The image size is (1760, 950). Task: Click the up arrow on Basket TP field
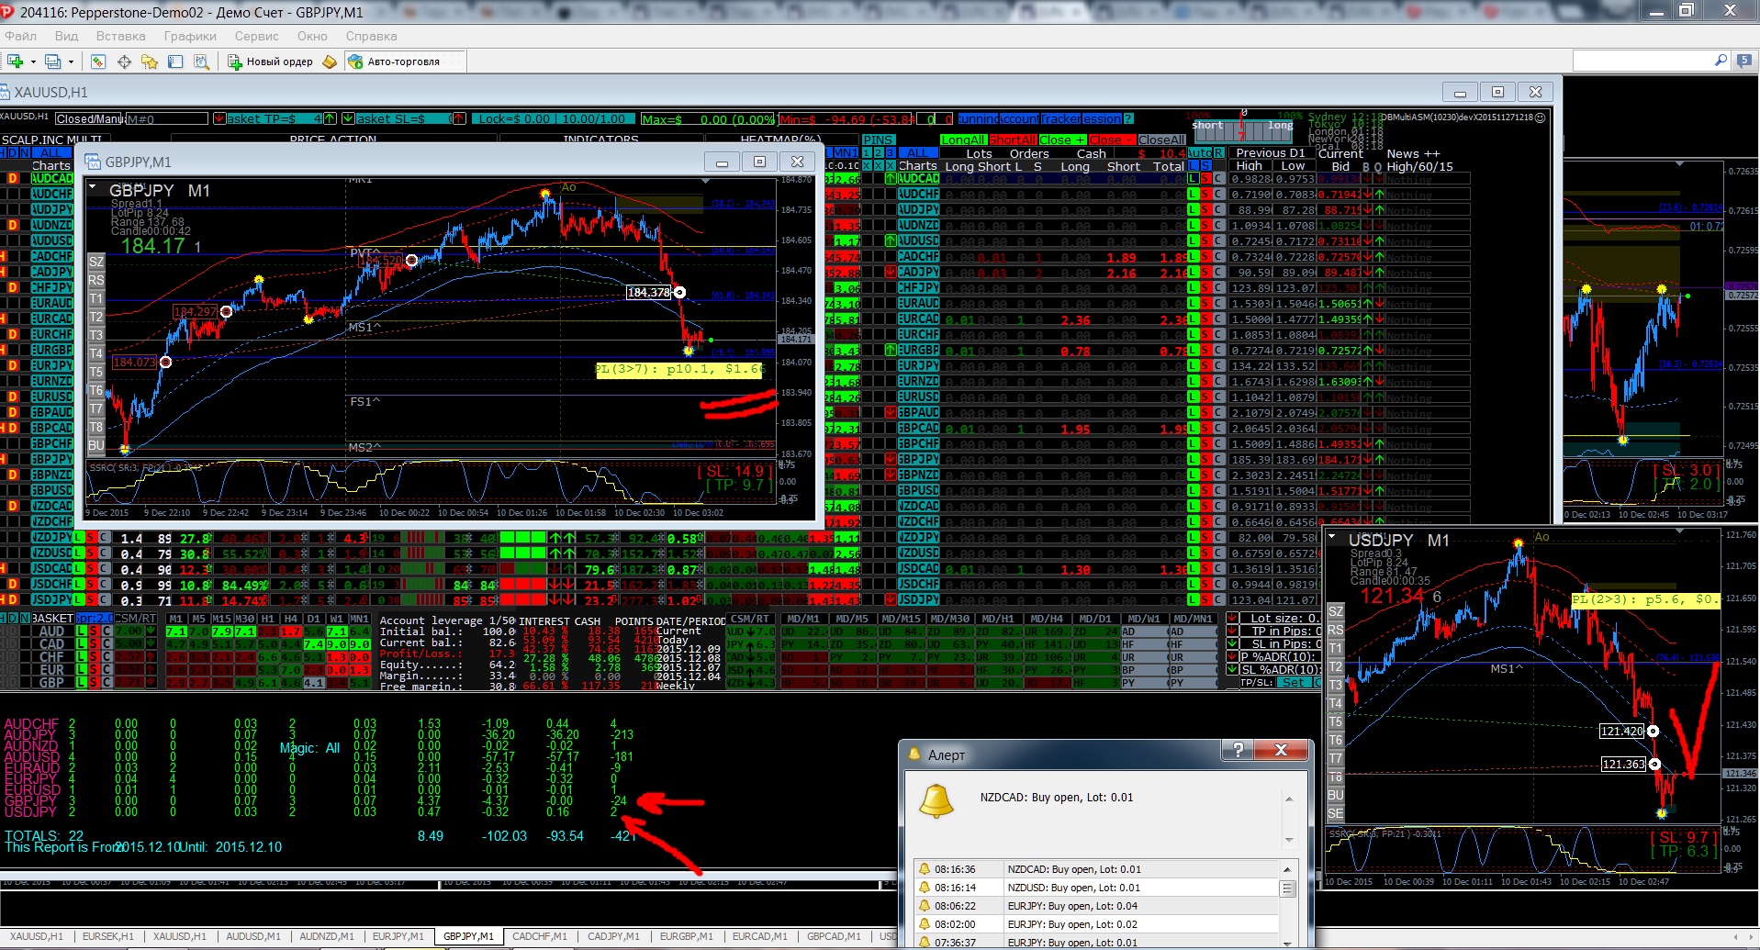click(x=330, y=118)
